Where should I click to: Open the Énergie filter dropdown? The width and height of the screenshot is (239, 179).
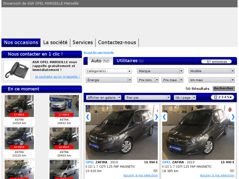pyautogui.click(x=109, y=80)
